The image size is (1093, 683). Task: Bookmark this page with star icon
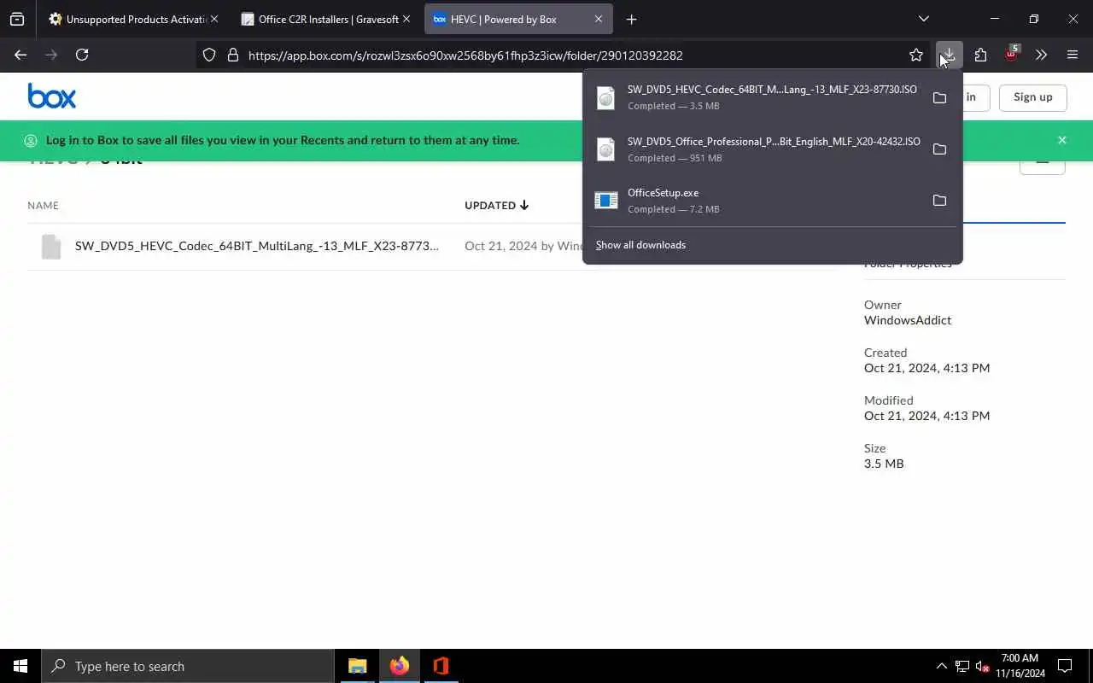pyautogui.click(x=916, y=55)
